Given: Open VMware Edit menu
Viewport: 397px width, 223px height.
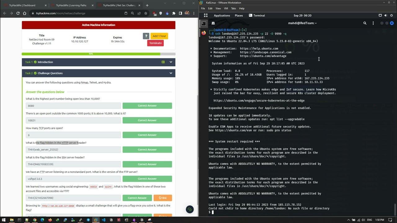Looking at the screenshot, I should point(210,8).
